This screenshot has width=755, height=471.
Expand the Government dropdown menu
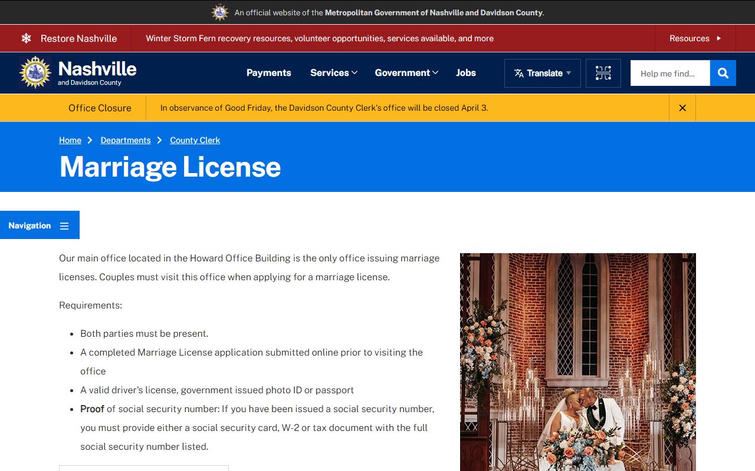click(x=406, y=73)
